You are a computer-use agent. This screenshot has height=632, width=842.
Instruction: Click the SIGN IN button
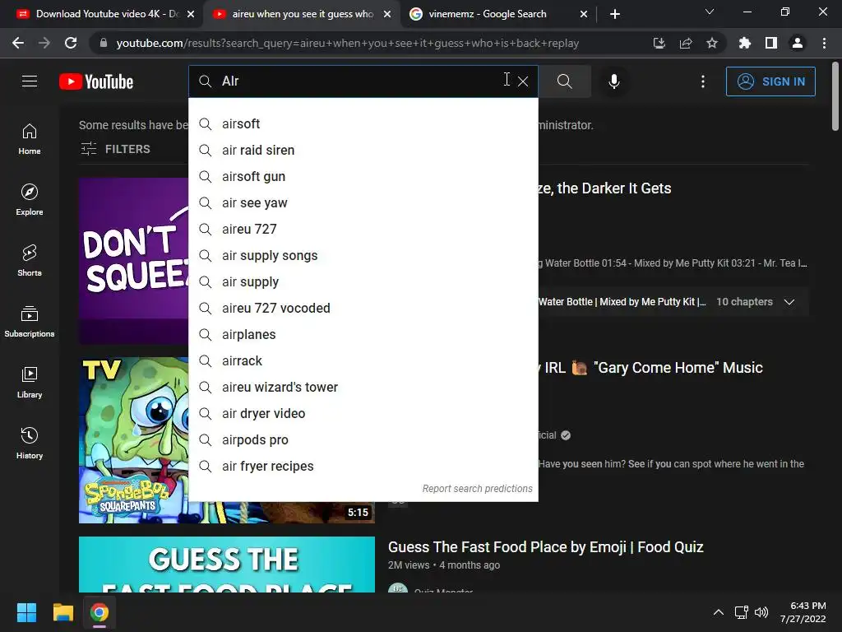tap(770, 81)
